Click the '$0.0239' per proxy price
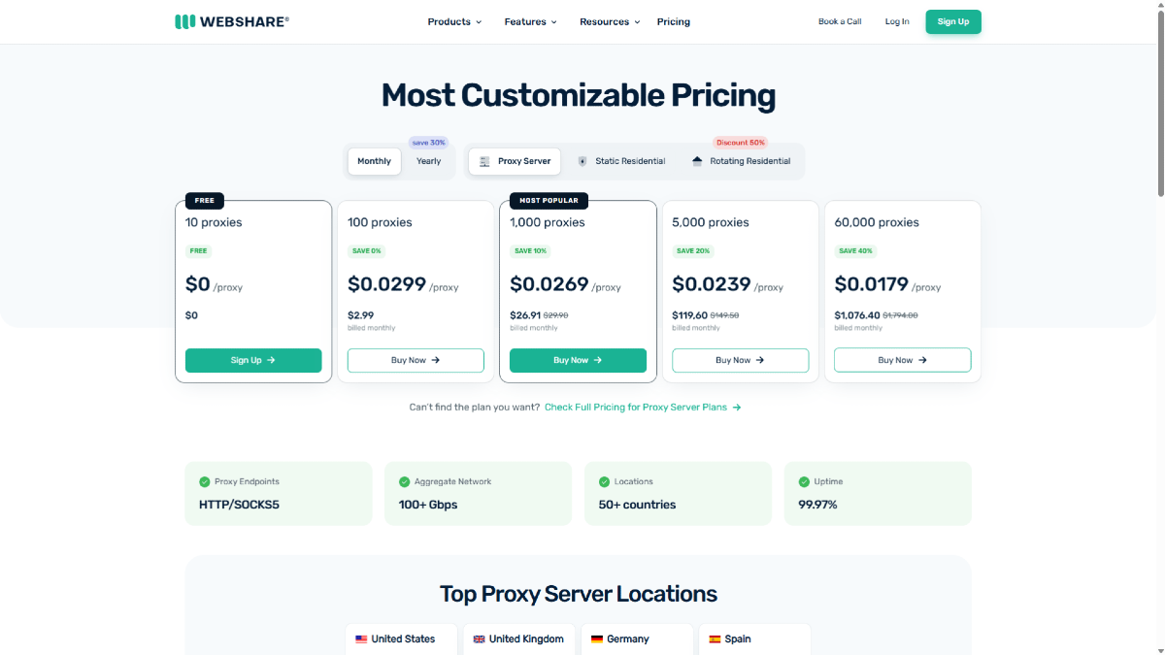 coord(712,284)
